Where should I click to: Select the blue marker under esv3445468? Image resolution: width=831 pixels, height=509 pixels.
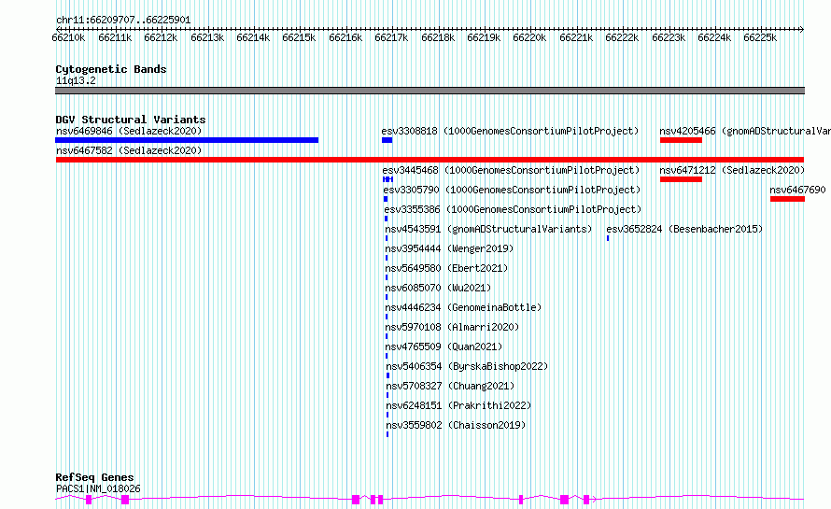[387, 179]
